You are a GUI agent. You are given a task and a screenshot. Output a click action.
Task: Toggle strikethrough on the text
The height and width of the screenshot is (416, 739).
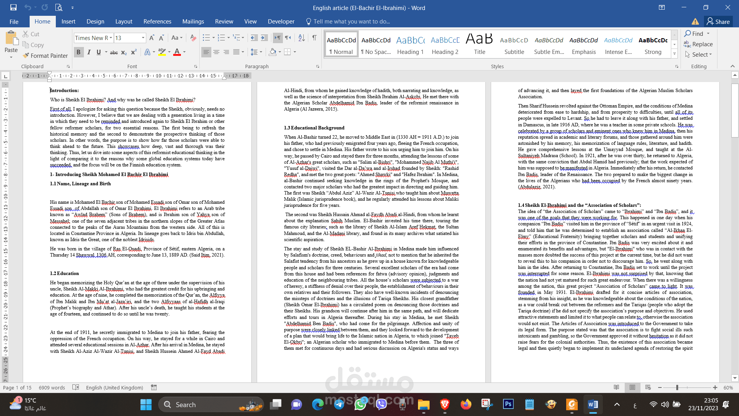[114, 52]
